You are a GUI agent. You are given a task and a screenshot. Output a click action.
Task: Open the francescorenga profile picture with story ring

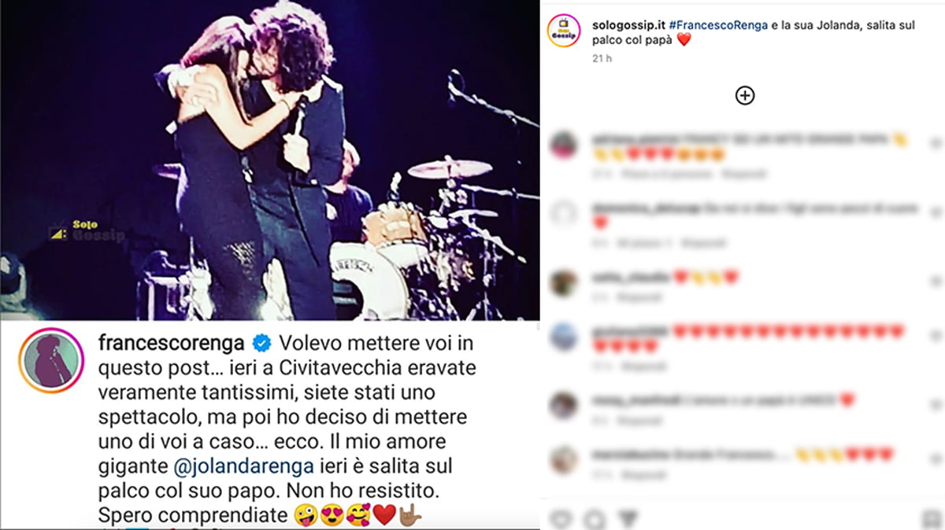51,360
